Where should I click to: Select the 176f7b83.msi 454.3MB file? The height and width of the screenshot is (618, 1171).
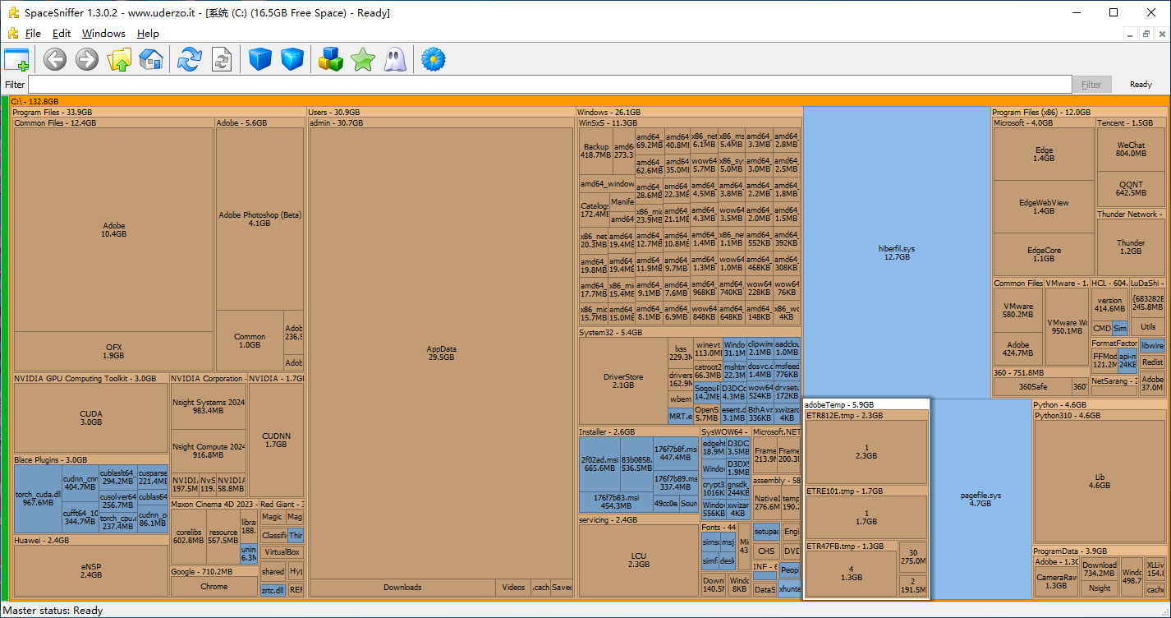pos(616,502)
